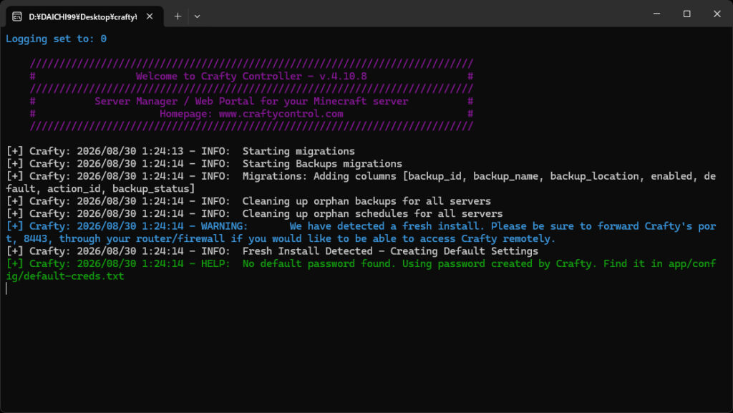The height and width of the screenshot is (413, 733).
Task: Select the D:¥DAICHI99¥Desktop¥crafty tab
Action: tap(84, 16)
